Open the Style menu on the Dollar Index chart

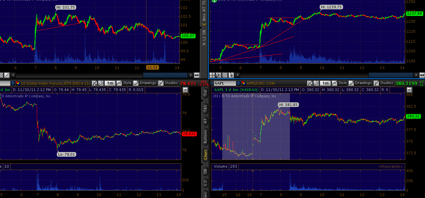coord(124,83)
